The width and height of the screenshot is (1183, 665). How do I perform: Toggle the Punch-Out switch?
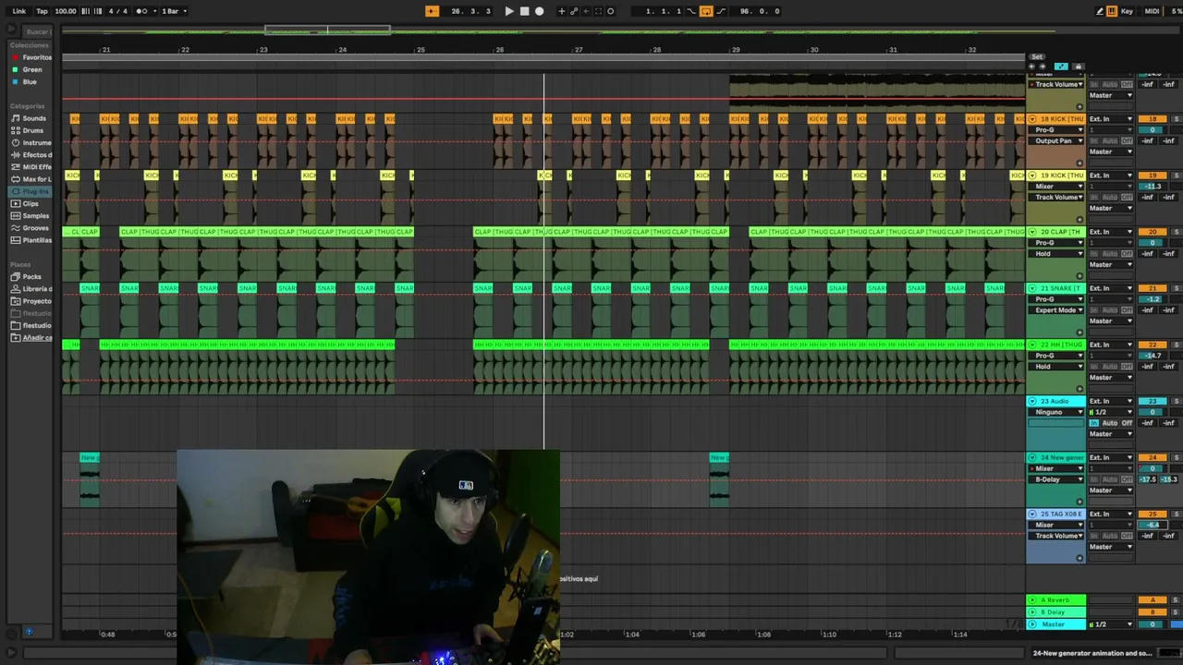pyautogui.click(x=721, y=11)
